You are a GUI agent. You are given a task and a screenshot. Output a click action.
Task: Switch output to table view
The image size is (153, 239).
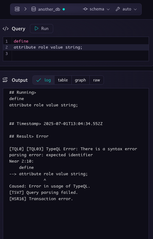click(63, 80)
